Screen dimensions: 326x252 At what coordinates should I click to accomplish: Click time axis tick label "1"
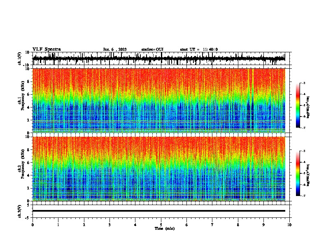tap(58, 225)
